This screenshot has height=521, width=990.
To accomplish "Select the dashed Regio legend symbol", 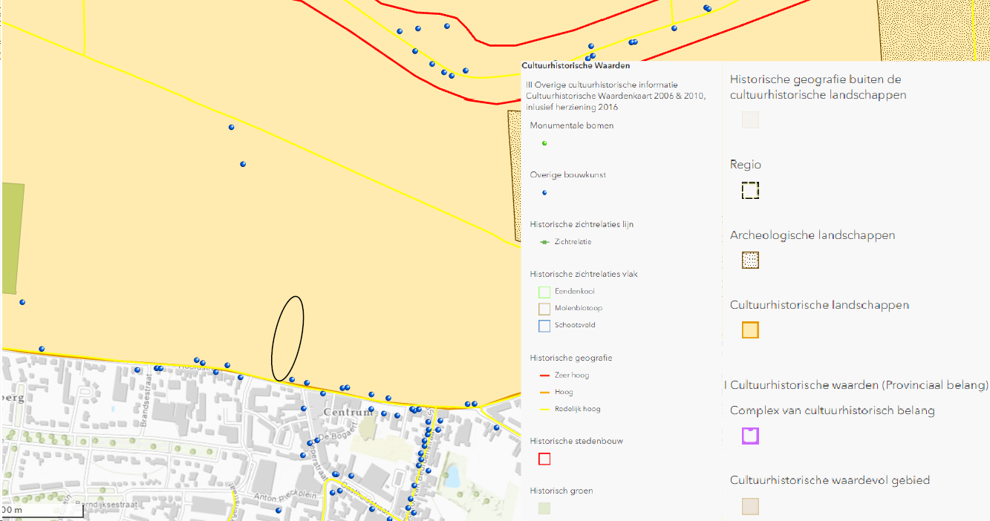I will 750,191.
